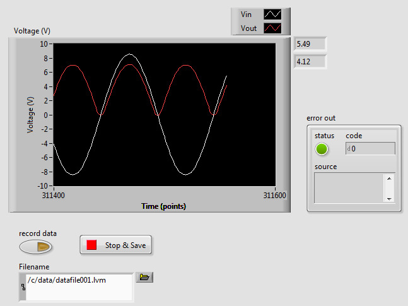Click the error code value field
The image size is (408, 306).
click(373, 149)
